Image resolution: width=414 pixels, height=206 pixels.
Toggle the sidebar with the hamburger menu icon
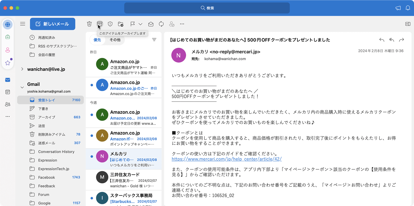[x=23, y=24]
